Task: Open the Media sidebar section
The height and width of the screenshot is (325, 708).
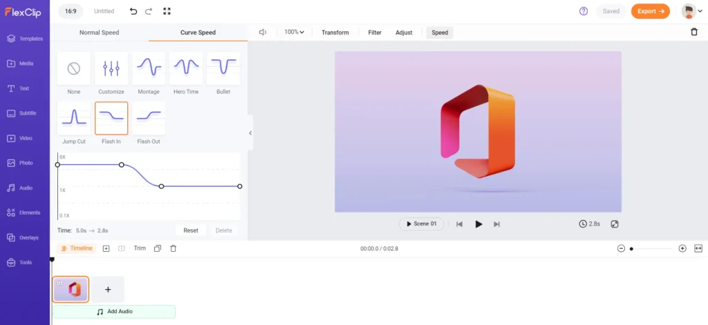Action: pyautogui.click(x=20, y=63)
